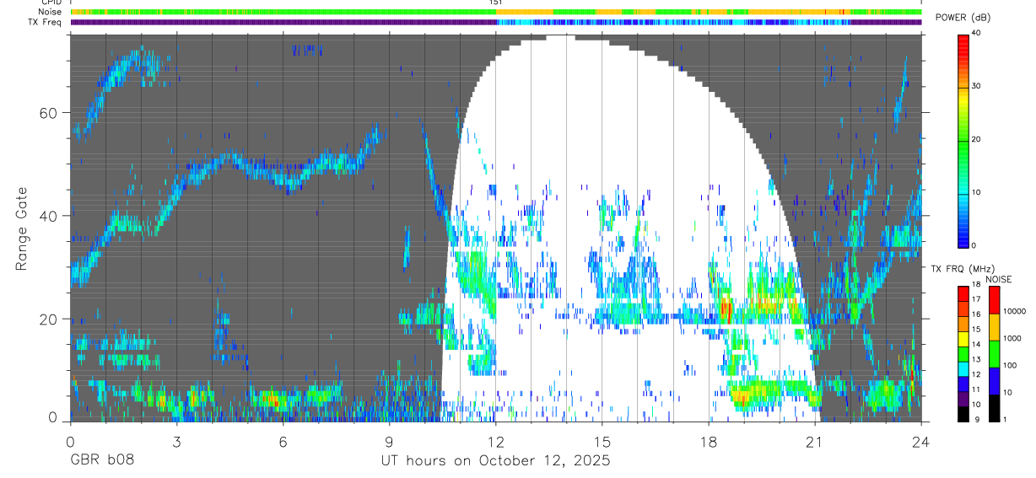Click the 21 tick label on the UT hours axis
Viewport: 1036px width, 478px height.
point(815,441)
